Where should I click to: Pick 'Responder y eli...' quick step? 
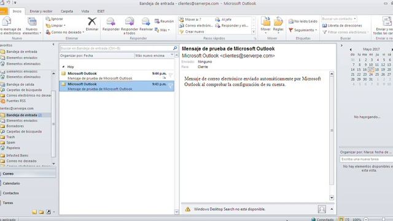point(232,26)
